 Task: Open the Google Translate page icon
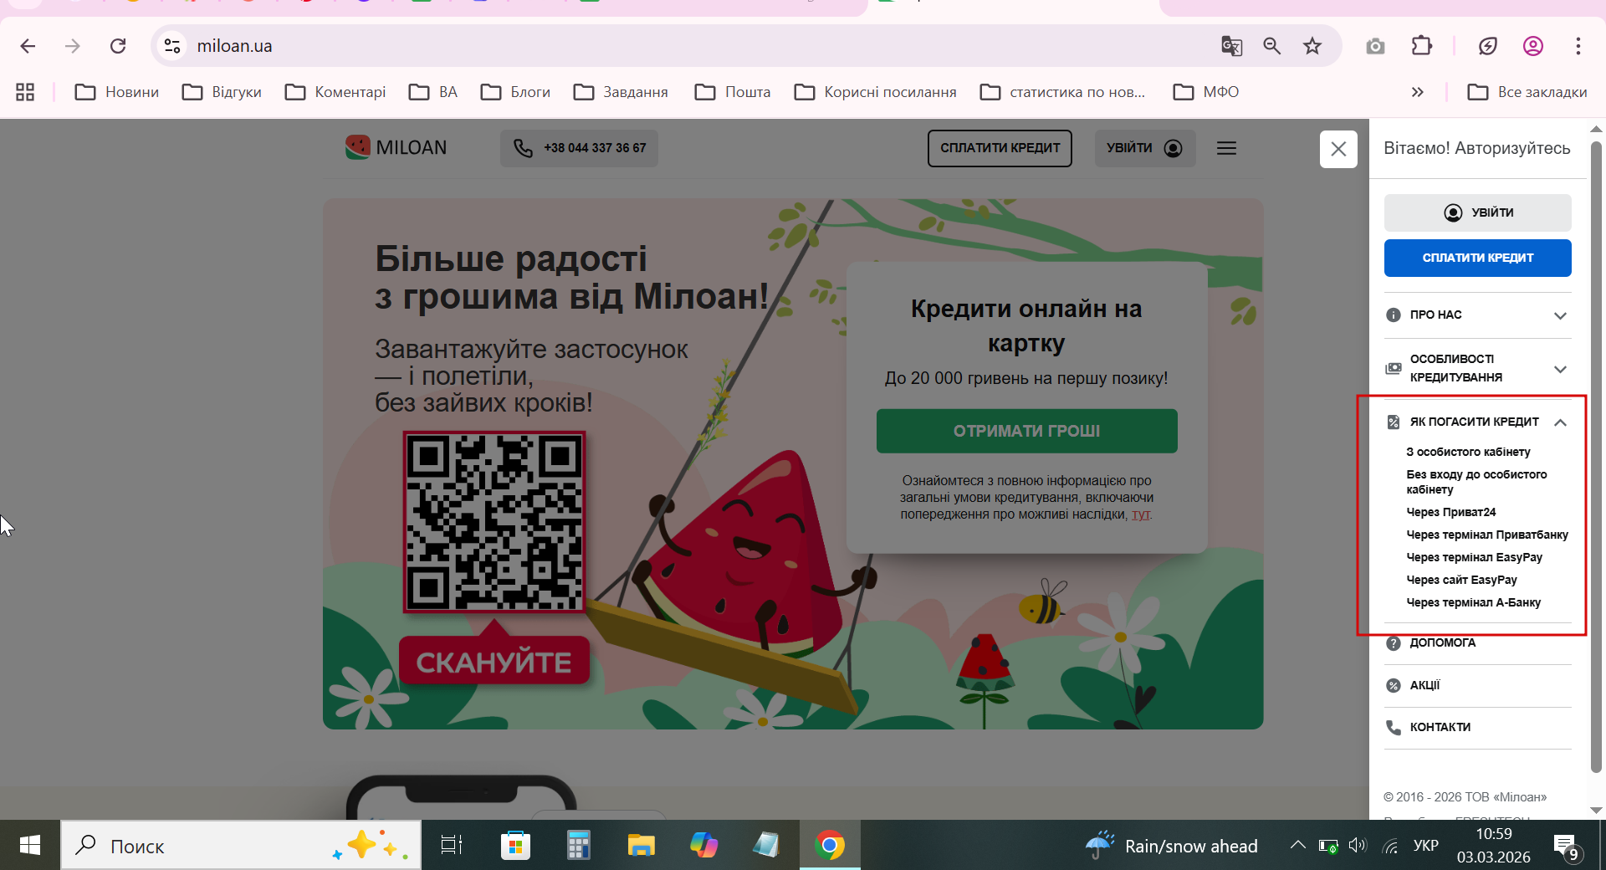coord(1231,46)
